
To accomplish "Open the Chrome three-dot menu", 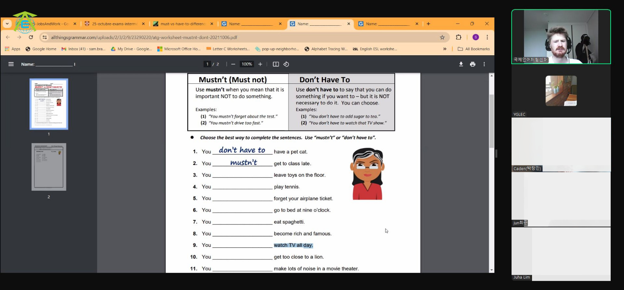I will (x=487, y=37).
